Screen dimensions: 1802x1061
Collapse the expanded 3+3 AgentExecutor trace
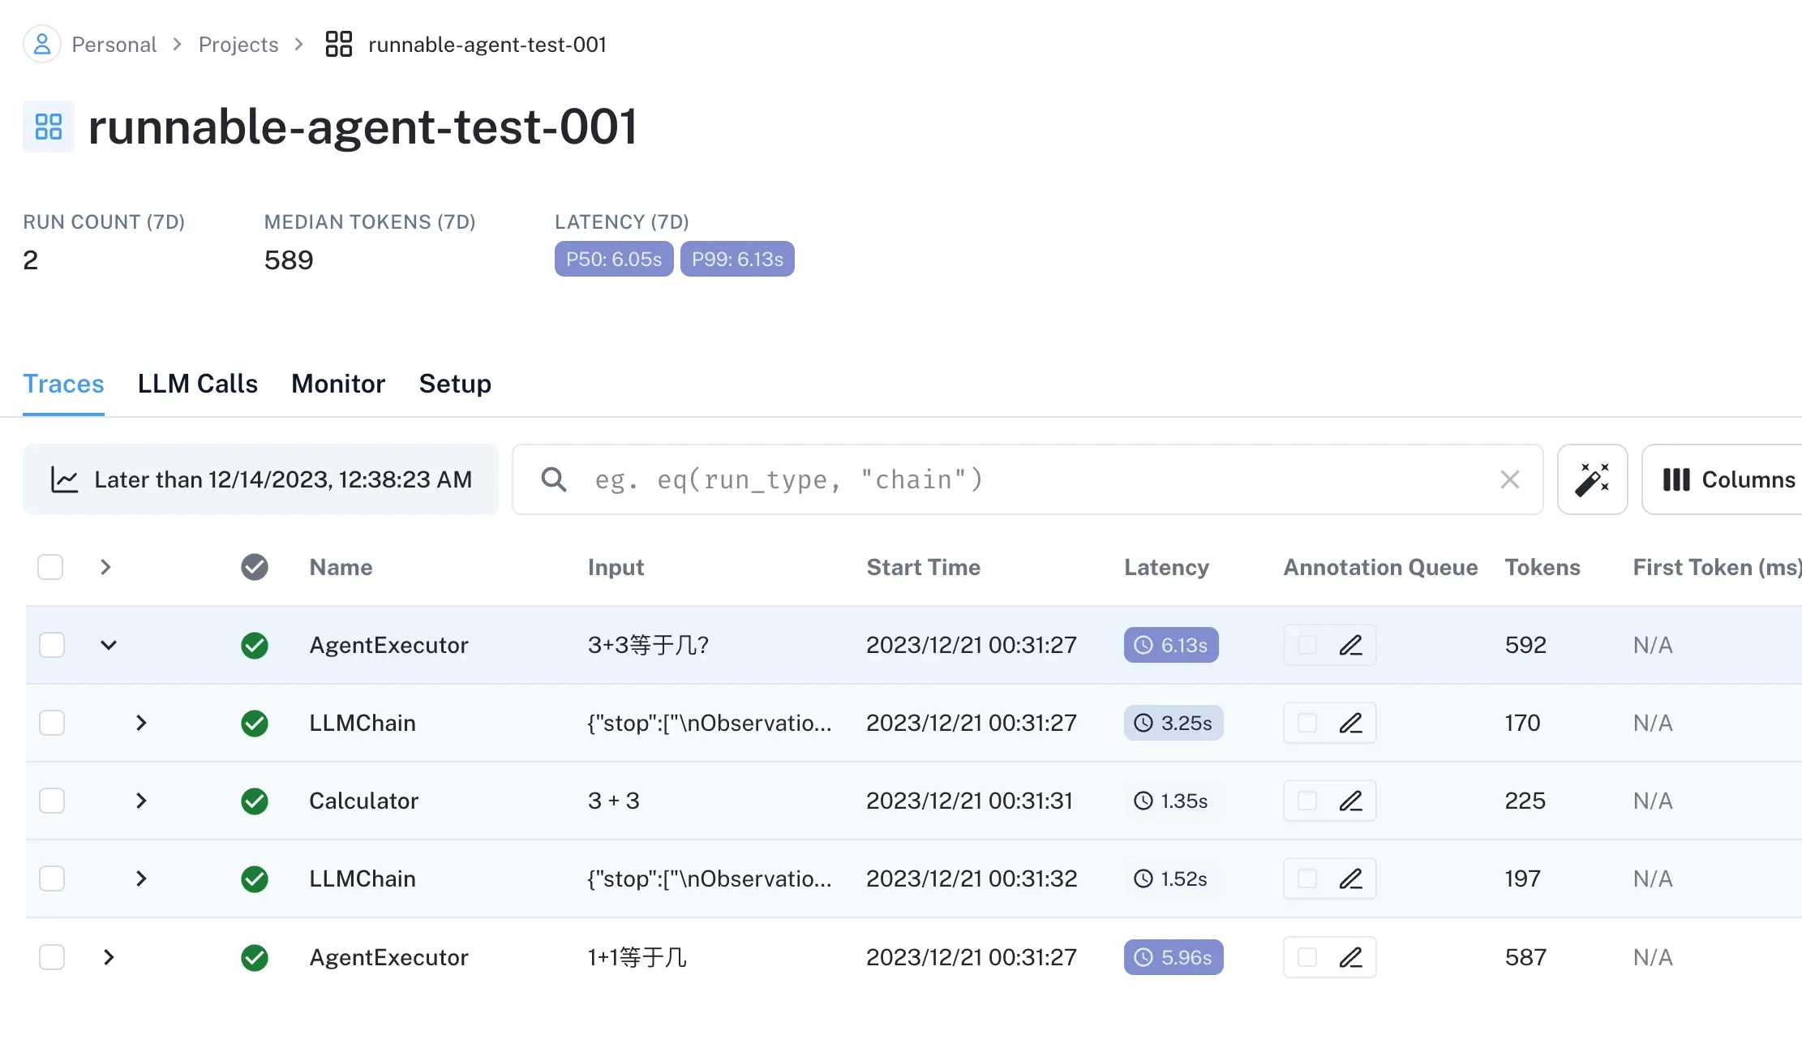pyautogui.click(x=109, y=645)
